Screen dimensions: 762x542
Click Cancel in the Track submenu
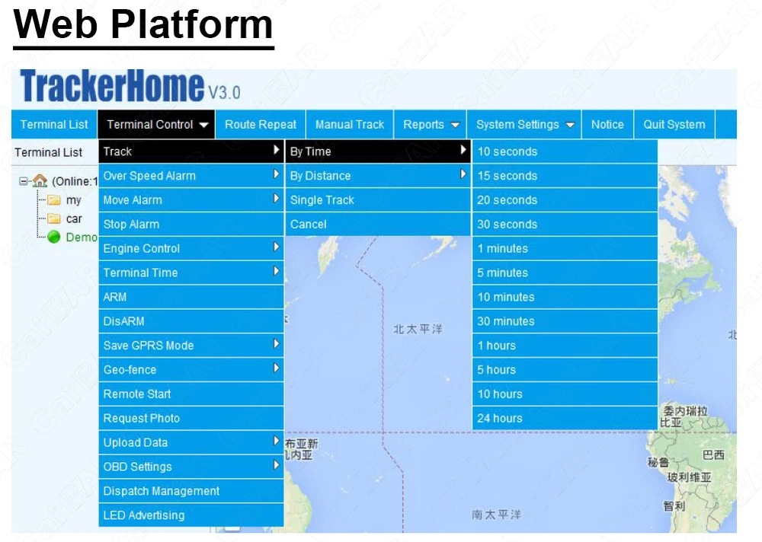point(378,225)
